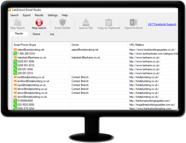Open the Results menu
Screen dimensions: 186x143
point(39,15)
